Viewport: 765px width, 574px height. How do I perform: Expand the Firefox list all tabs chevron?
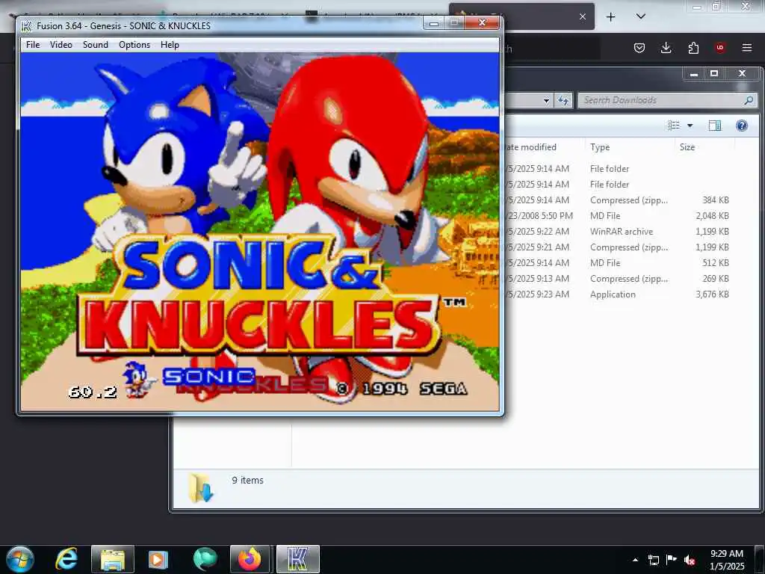pyautogui.click(x=640, y=16)
